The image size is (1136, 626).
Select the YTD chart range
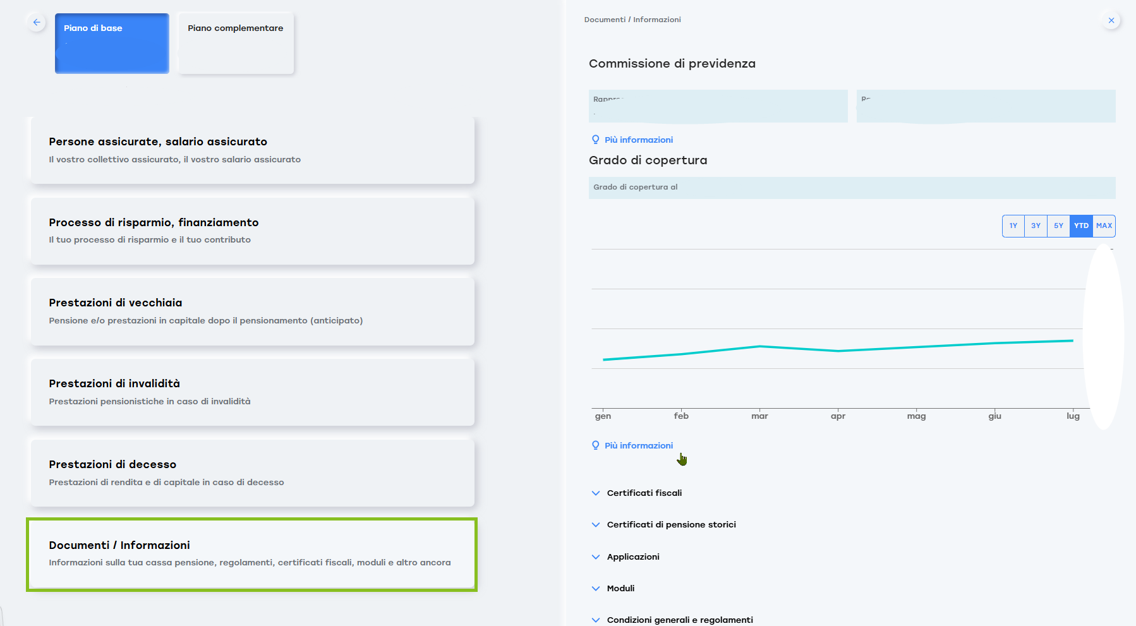(x=1081, y=226)
